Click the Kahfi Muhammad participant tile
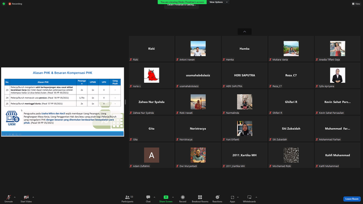 [x=337, y=155]
